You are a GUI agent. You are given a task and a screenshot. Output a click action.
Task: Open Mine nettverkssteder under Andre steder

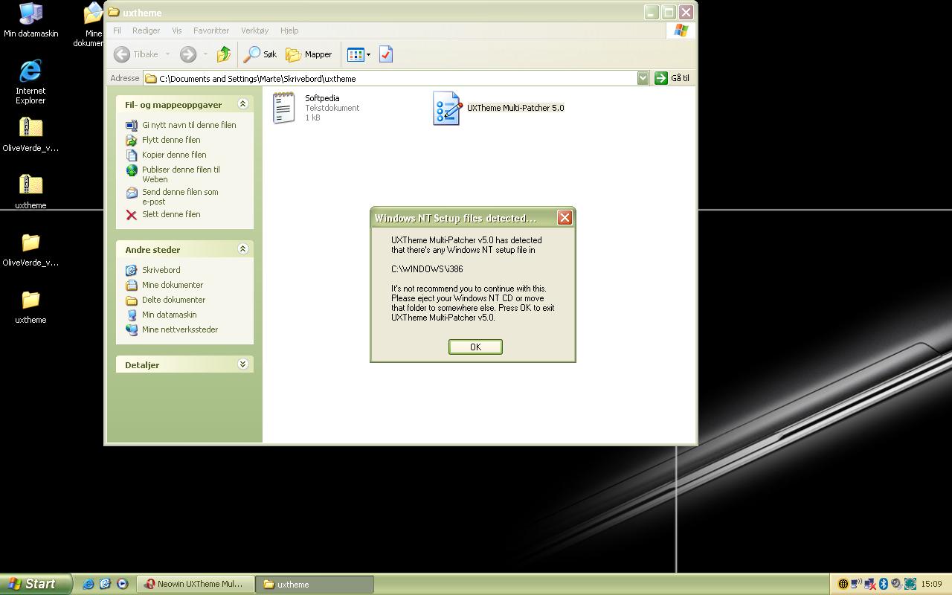click(180, 329)
